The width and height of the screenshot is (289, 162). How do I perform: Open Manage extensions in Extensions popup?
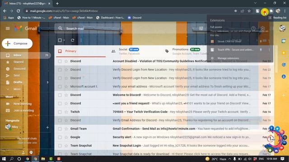pyautogui.click(x=228, y=58)
